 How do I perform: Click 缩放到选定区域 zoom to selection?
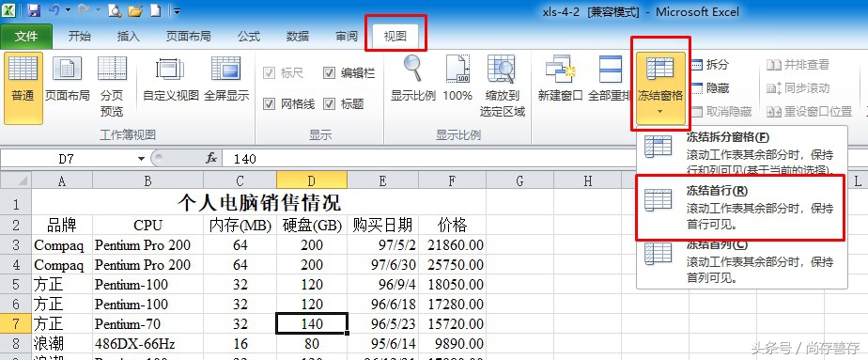coord(502,86)
